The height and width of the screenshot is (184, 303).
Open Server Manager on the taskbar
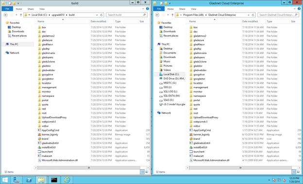(x=17, y=180)
